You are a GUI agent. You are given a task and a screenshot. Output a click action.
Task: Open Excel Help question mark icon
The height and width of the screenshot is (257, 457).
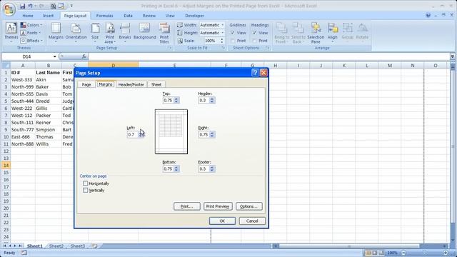pyautogui.click(x=428, y=16)
